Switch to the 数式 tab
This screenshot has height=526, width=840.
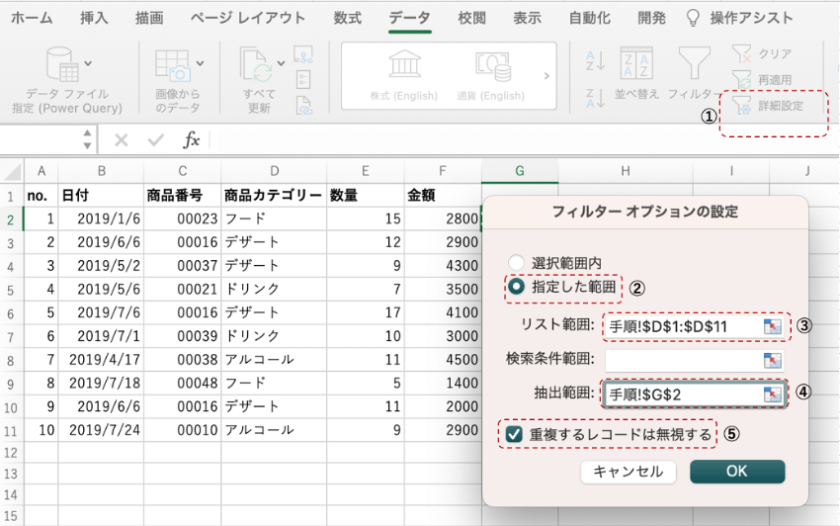point(348,18)
